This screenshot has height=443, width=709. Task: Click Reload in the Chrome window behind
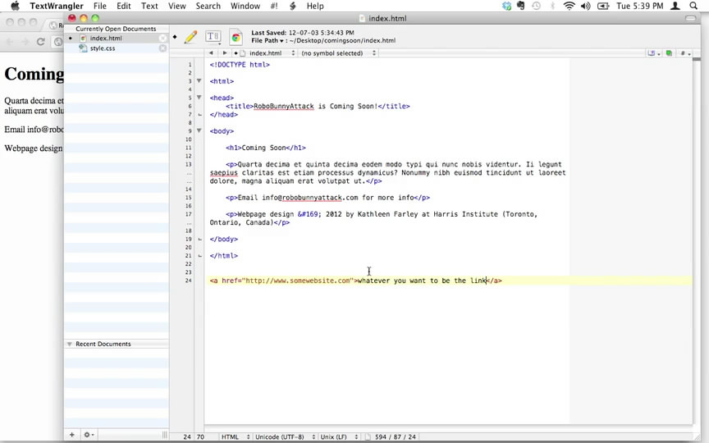click(x=40, y=42)
